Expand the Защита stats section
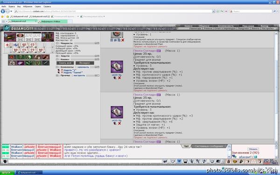 [57, 56]
